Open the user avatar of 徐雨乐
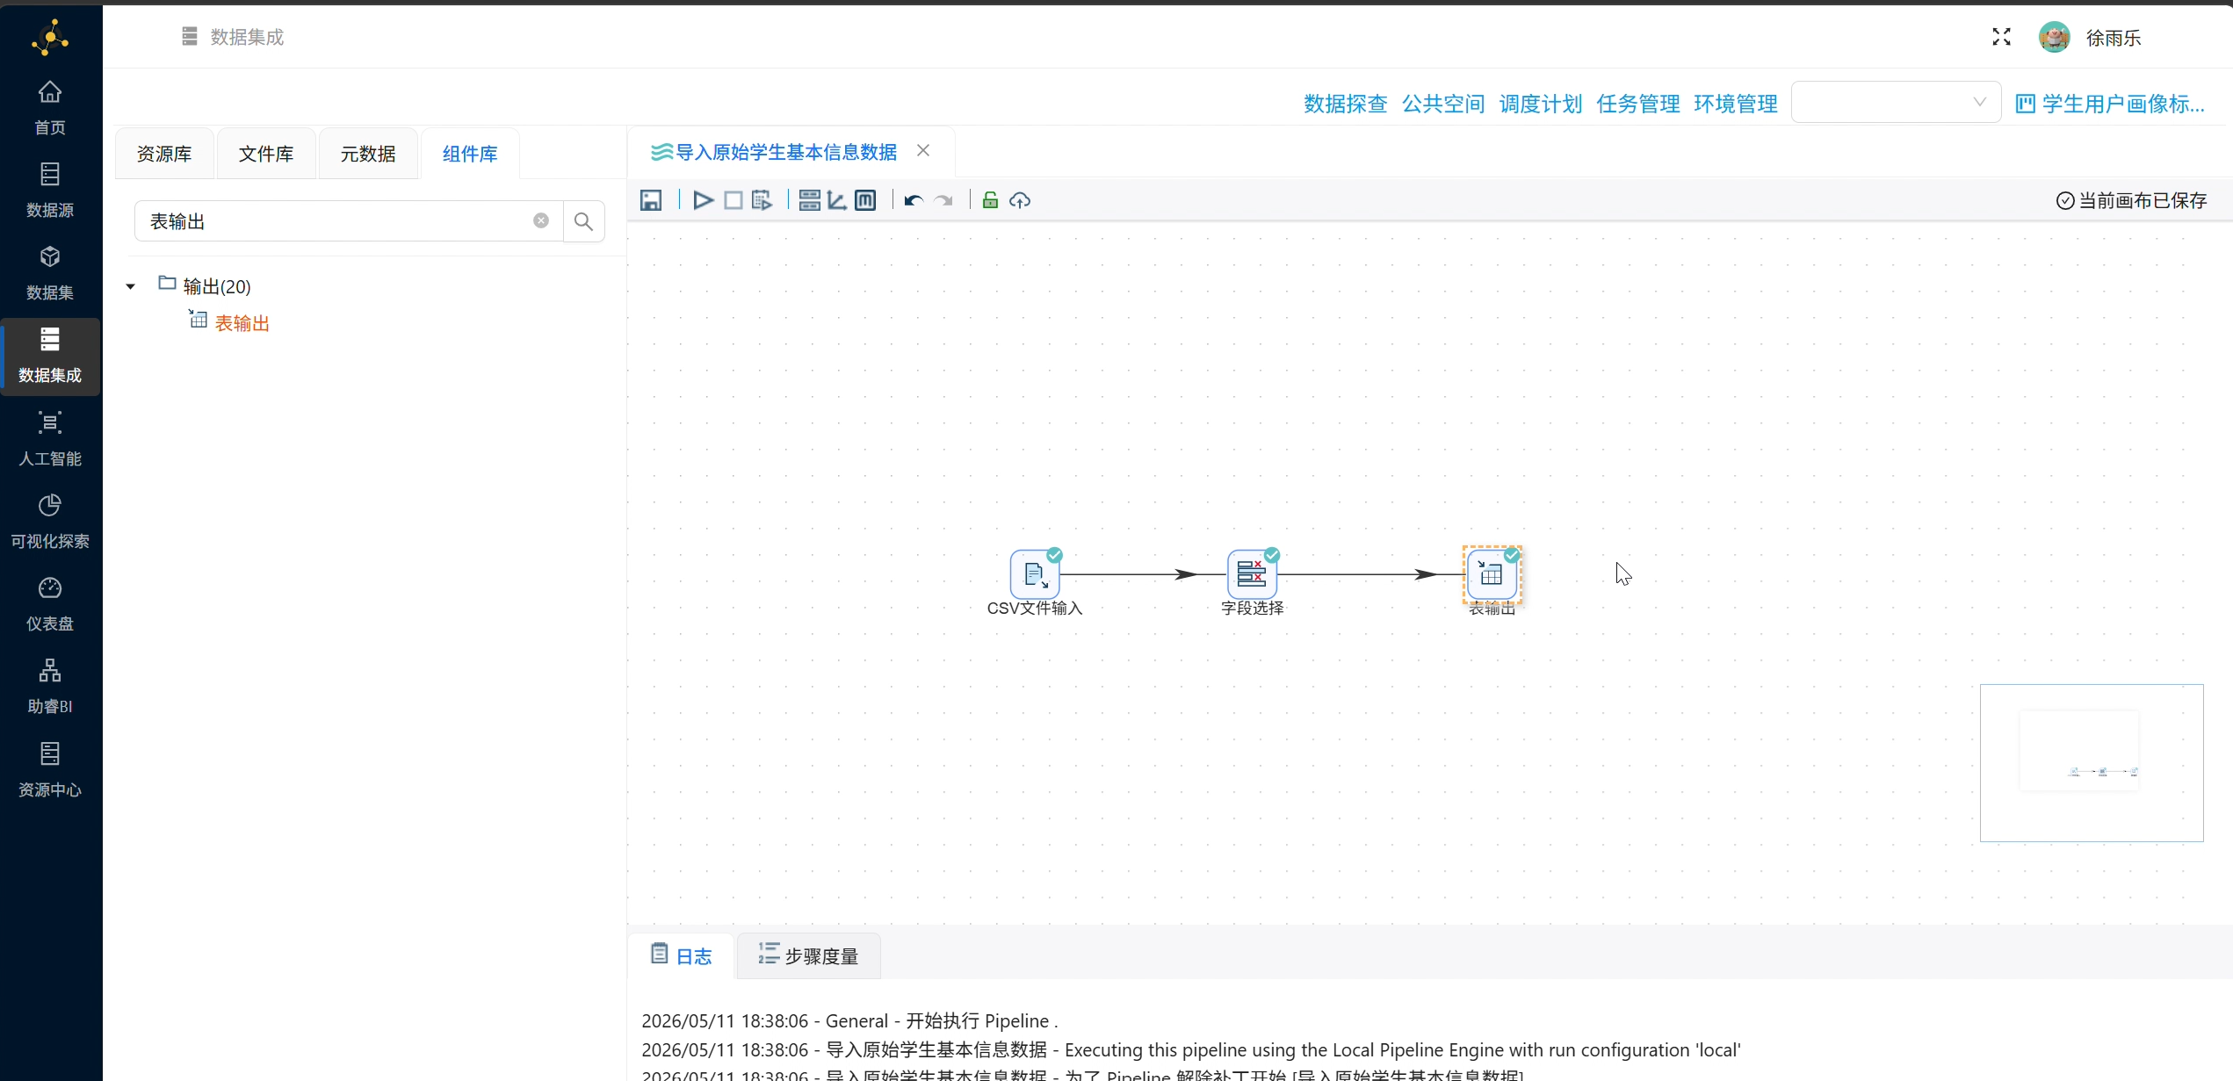This screenshot has height=1081, width=2233. coord(2054,37)
